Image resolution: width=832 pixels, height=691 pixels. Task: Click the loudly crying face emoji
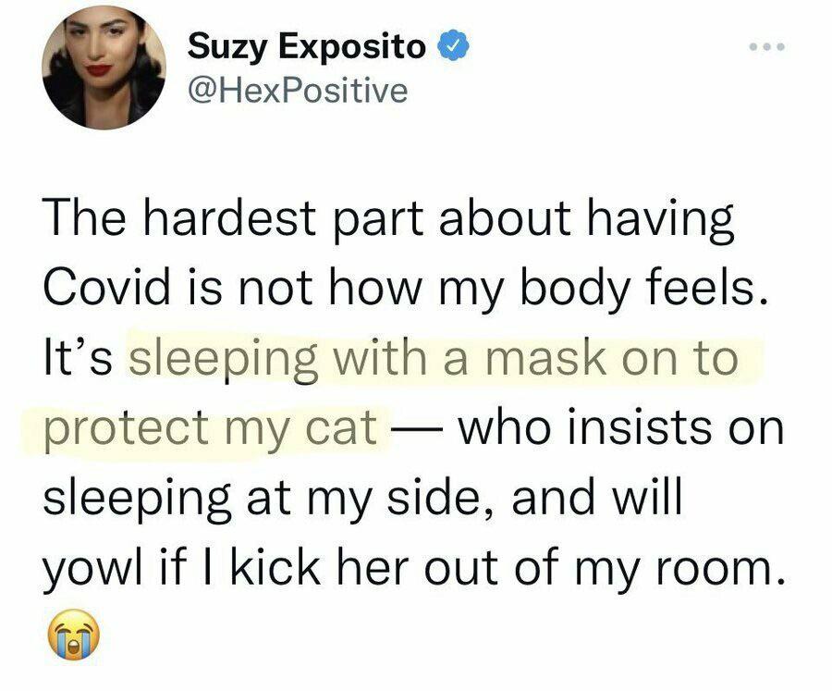pos(73,635)
